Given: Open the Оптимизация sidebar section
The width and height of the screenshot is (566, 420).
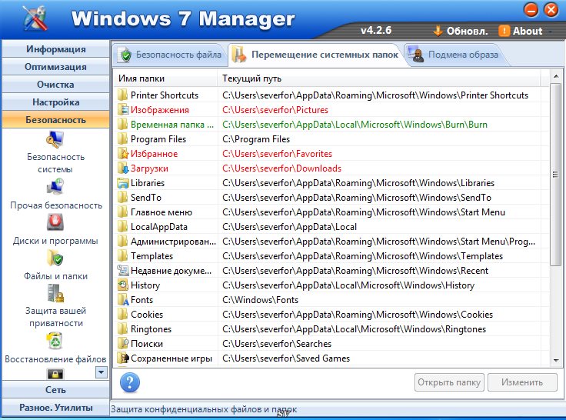Looking at the screenshot, I should coord(55,67).
